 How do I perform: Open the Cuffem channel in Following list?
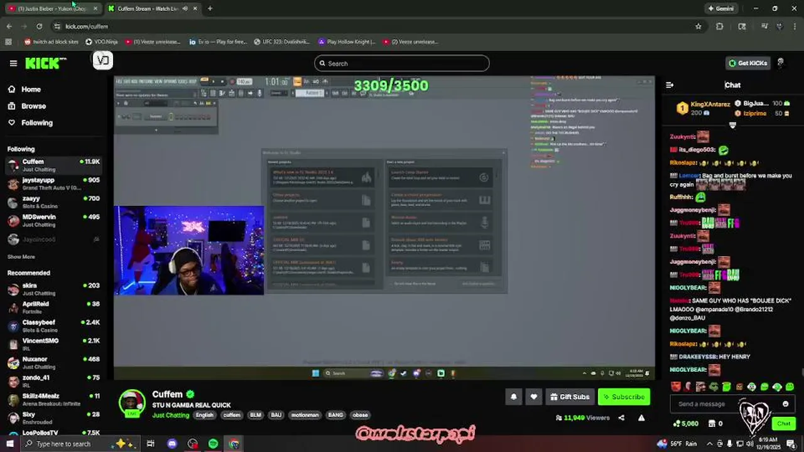point(53,165)
